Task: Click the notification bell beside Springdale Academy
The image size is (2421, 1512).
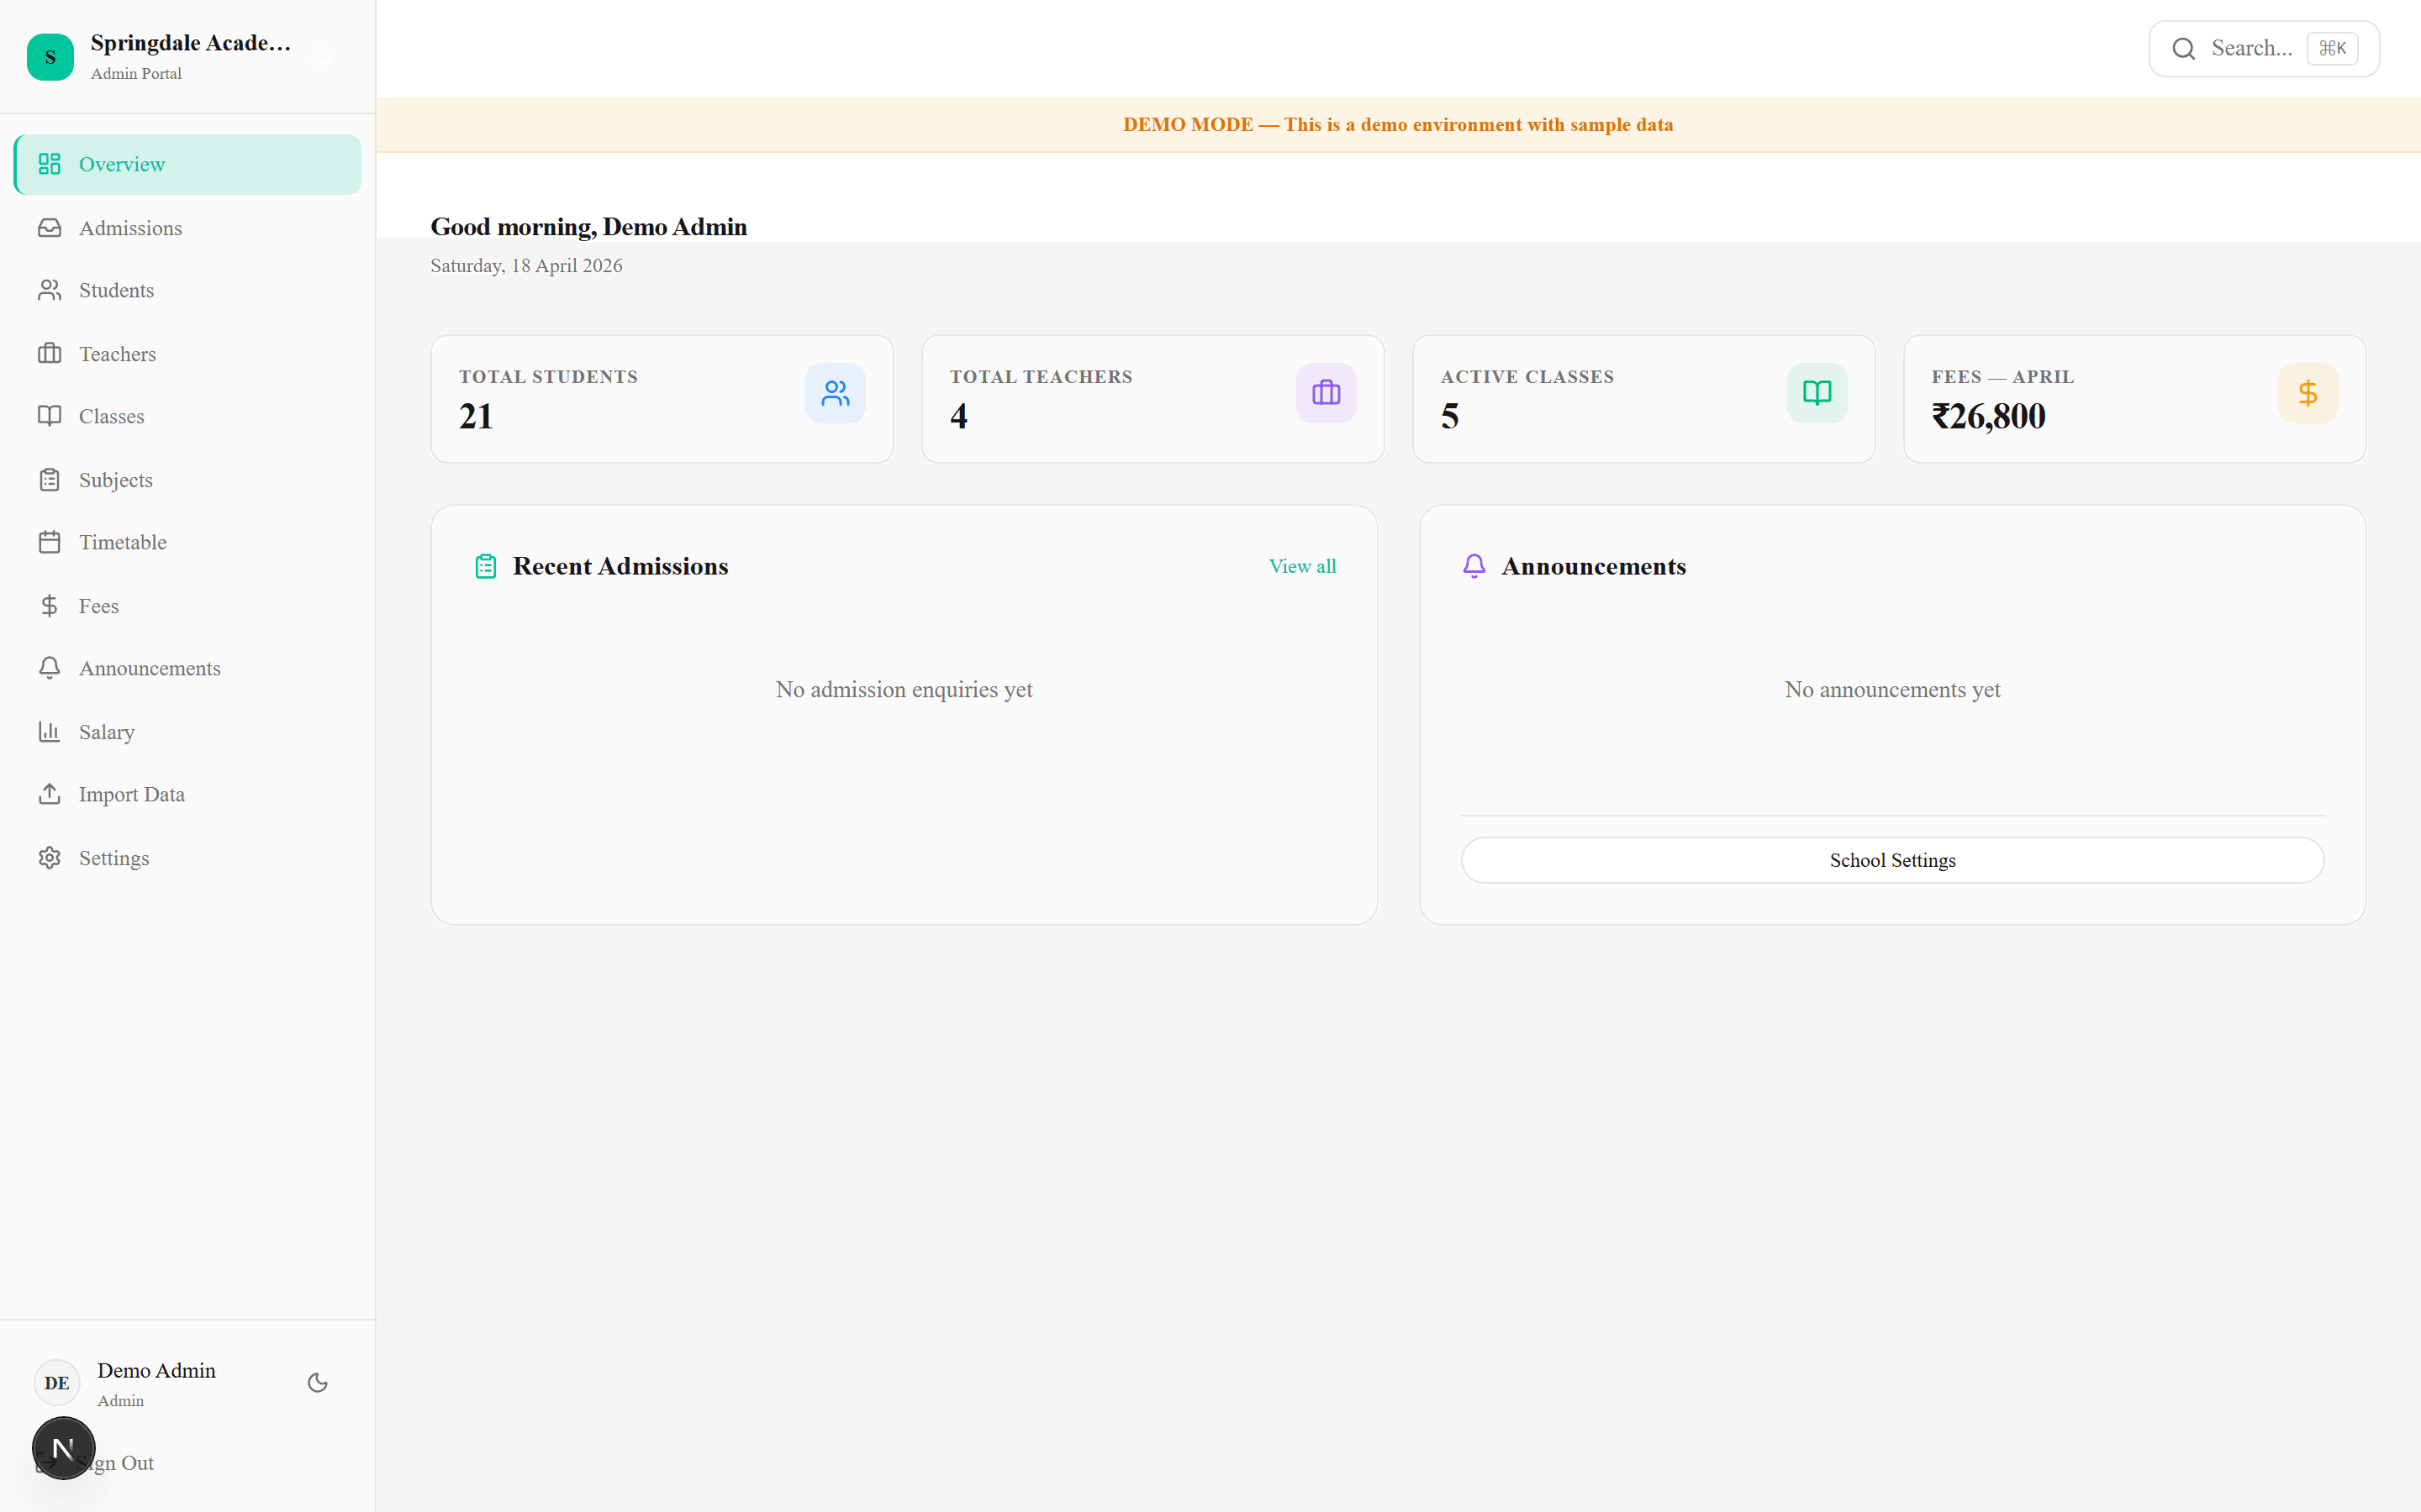Action: 321,56
